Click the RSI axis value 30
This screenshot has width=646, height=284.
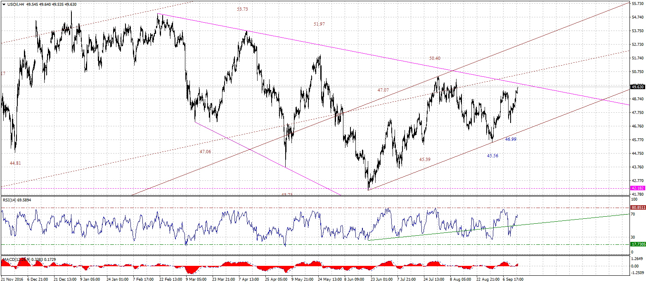coord(634,237)
